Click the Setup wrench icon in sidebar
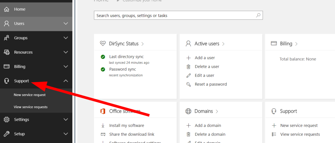The height and width of the screenshot is (143, 335). pos(7,134)
